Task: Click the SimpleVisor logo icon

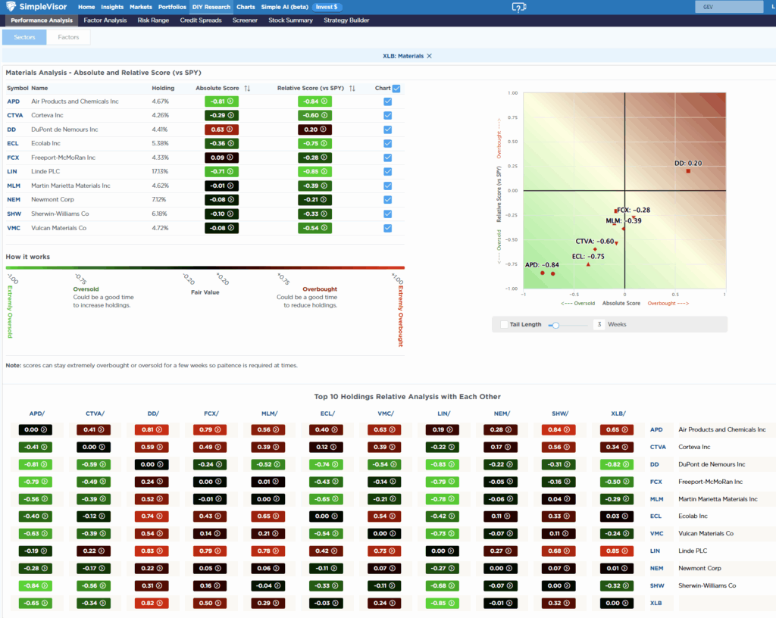Action: pos(11,7)
